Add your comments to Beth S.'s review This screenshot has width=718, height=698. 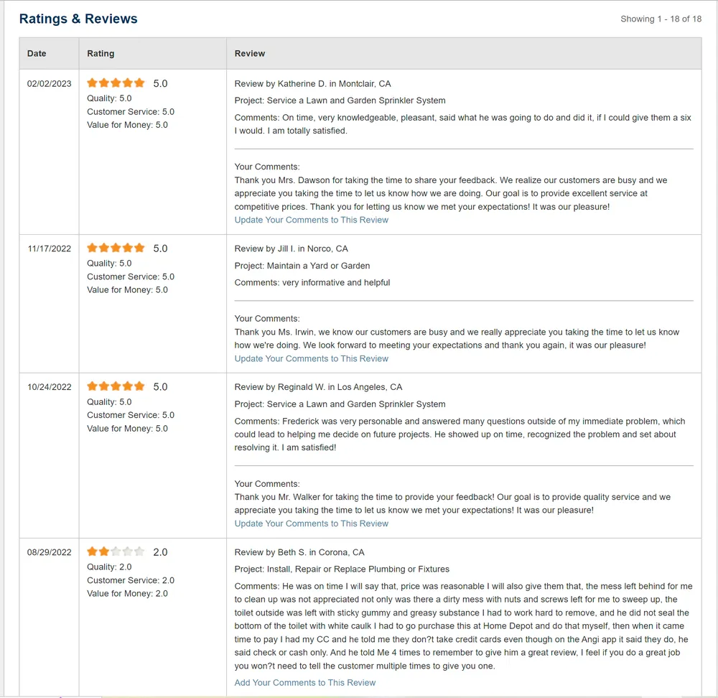coord(304,682)
